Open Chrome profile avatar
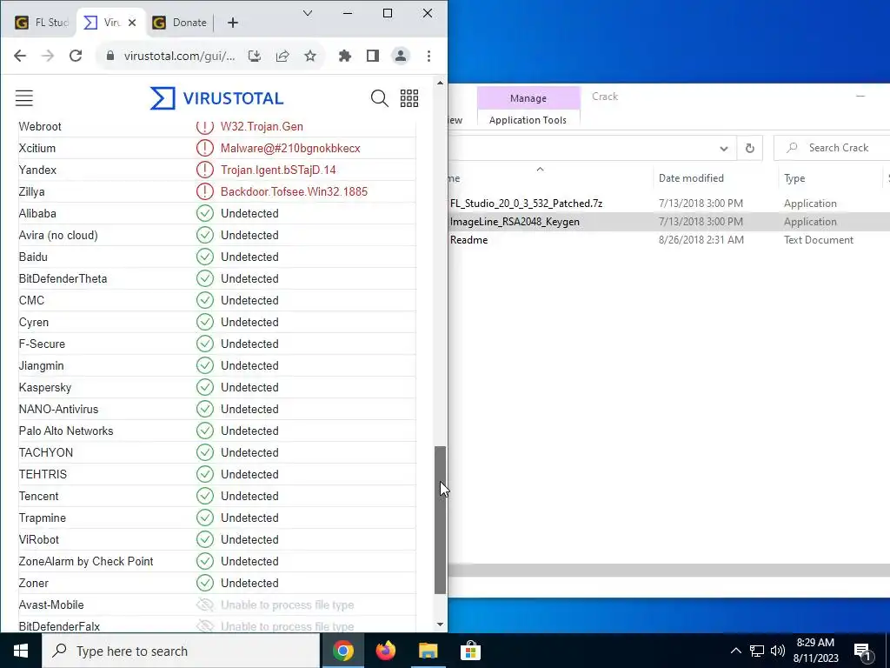 (x=400, y=56)
